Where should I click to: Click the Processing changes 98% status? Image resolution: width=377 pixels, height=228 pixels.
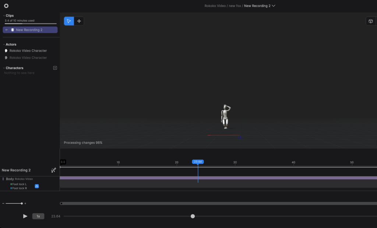pyautogui.click(x=83, y=143)
